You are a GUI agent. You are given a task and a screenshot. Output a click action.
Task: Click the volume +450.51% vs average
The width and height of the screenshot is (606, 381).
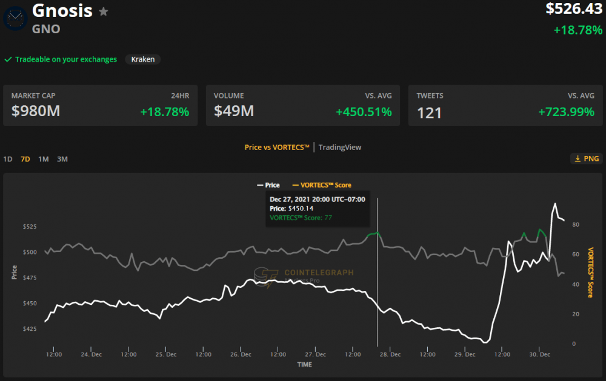click(x=364, y=112)
